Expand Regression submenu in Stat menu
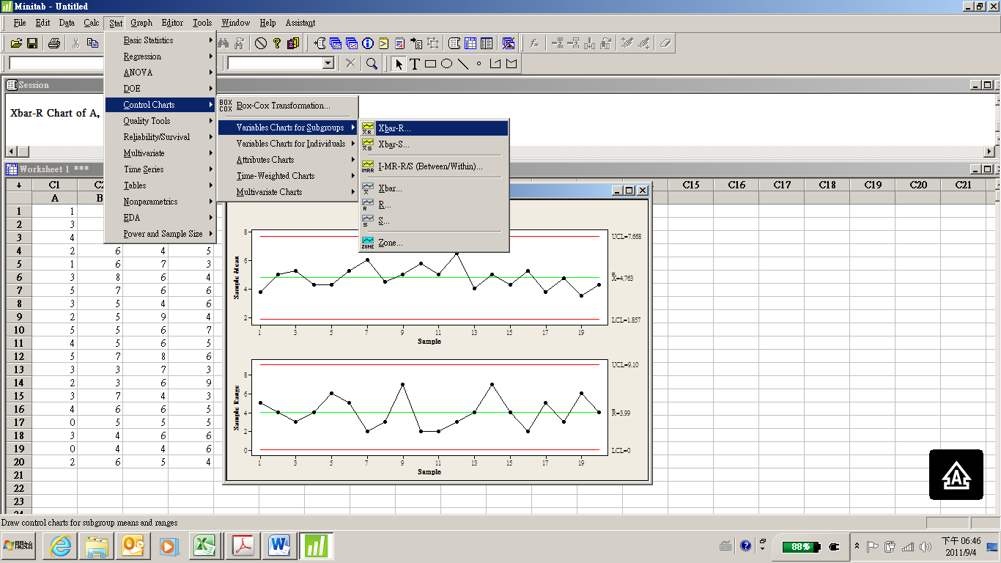The width and height of the screenshot is (1001, 563). pos(160,56)
